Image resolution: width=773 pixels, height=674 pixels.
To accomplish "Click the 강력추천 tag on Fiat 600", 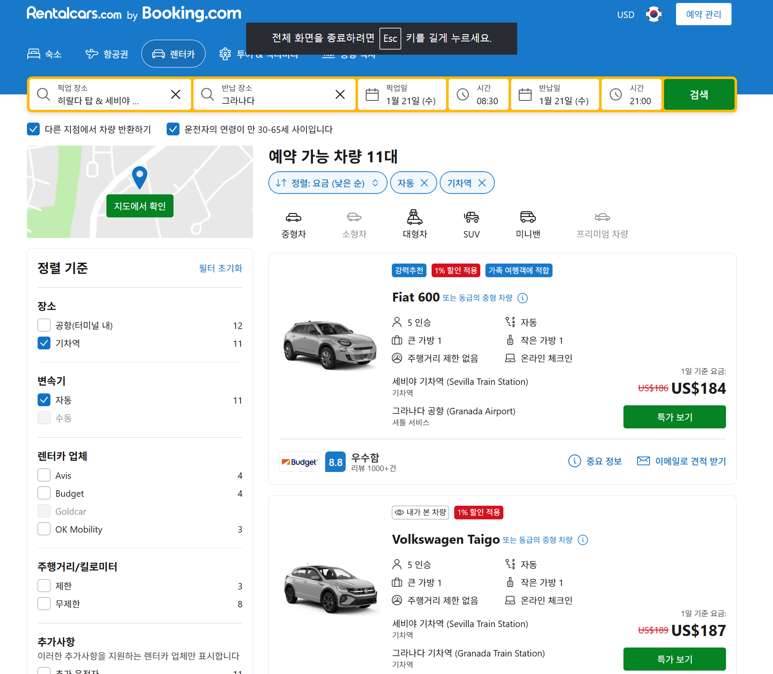I will point(409,270).
